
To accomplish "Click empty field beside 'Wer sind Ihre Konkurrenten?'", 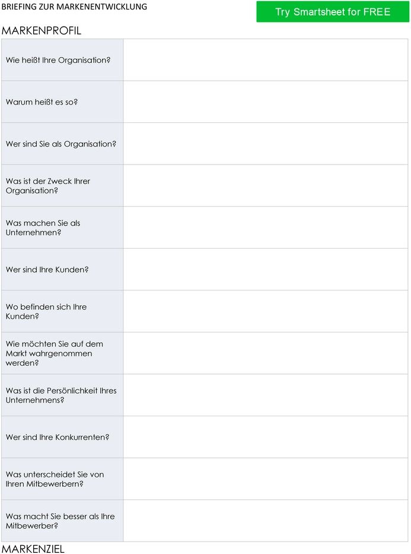I will (266, 437).
